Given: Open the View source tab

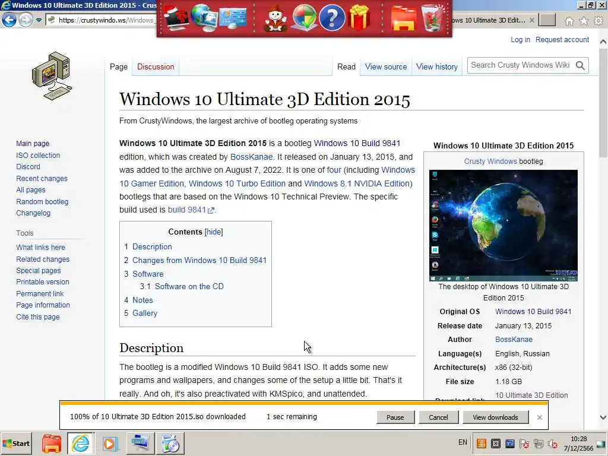Looking at the screenshot, I should click(386, 66).
